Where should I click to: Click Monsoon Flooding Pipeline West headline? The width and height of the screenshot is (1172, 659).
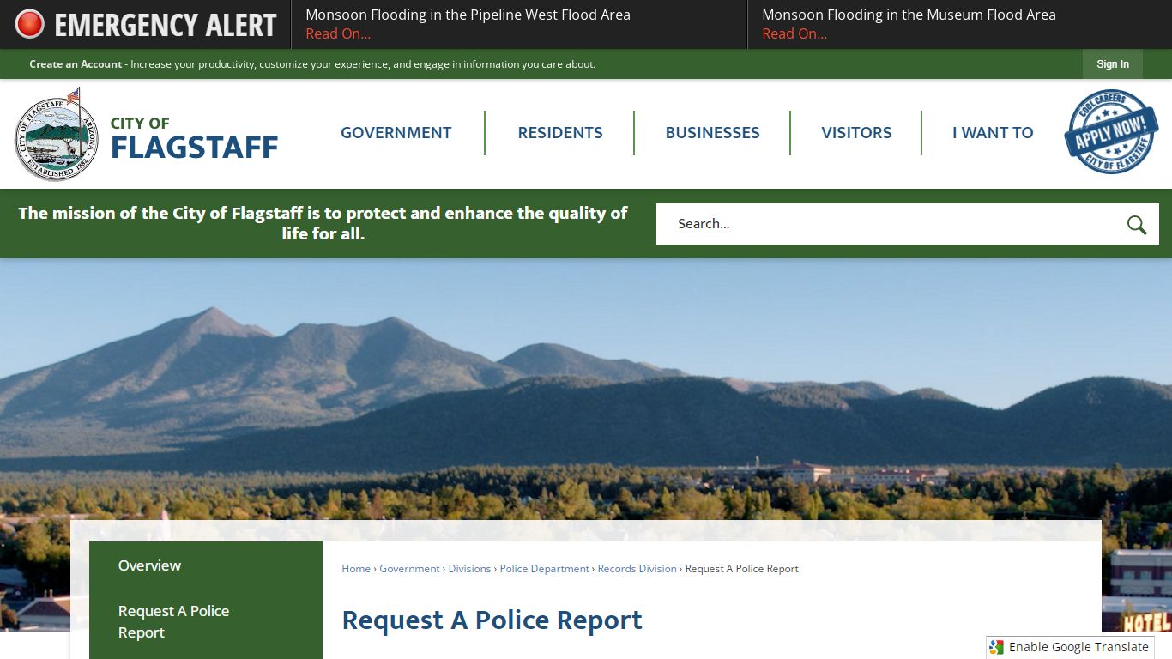pos(468,15)
